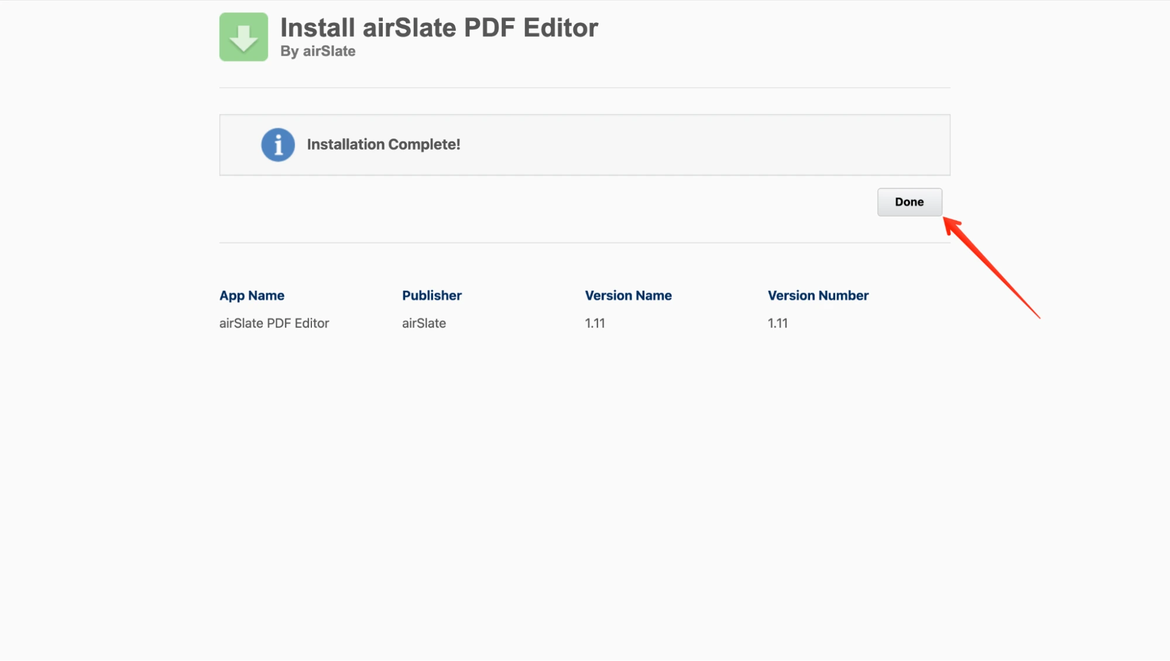Select the 'airSlate' publisher value
The image size is (1170, 661).
pyautogui.click(x=424, y=323)
